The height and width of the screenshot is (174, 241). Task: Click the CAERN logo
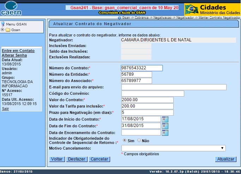pyautogui.click(x=11, y=8)
